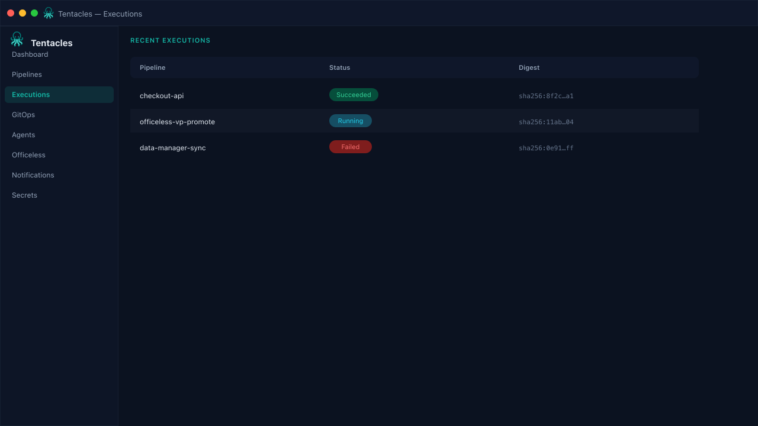Click the octopus icon in title bar
This screenshot has height=426, width=758.
[x=49, y=13]
